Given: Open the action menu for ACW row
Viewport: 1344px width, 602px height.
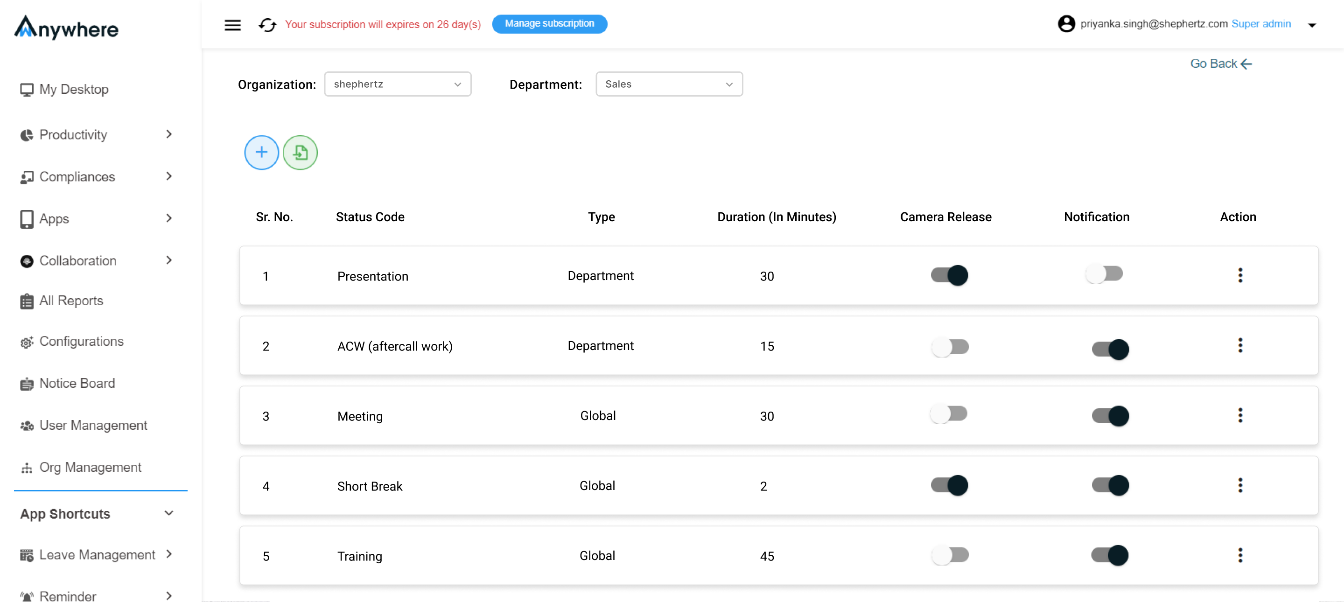Looking at the screenshot, I should (x=1239, y=345).
